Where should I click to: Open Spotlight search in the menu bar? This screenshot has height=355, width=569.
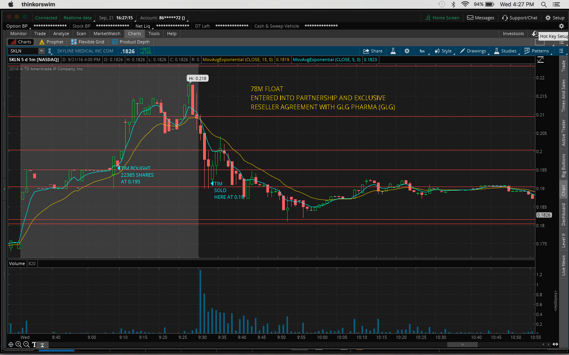click(x=544, y=4)
